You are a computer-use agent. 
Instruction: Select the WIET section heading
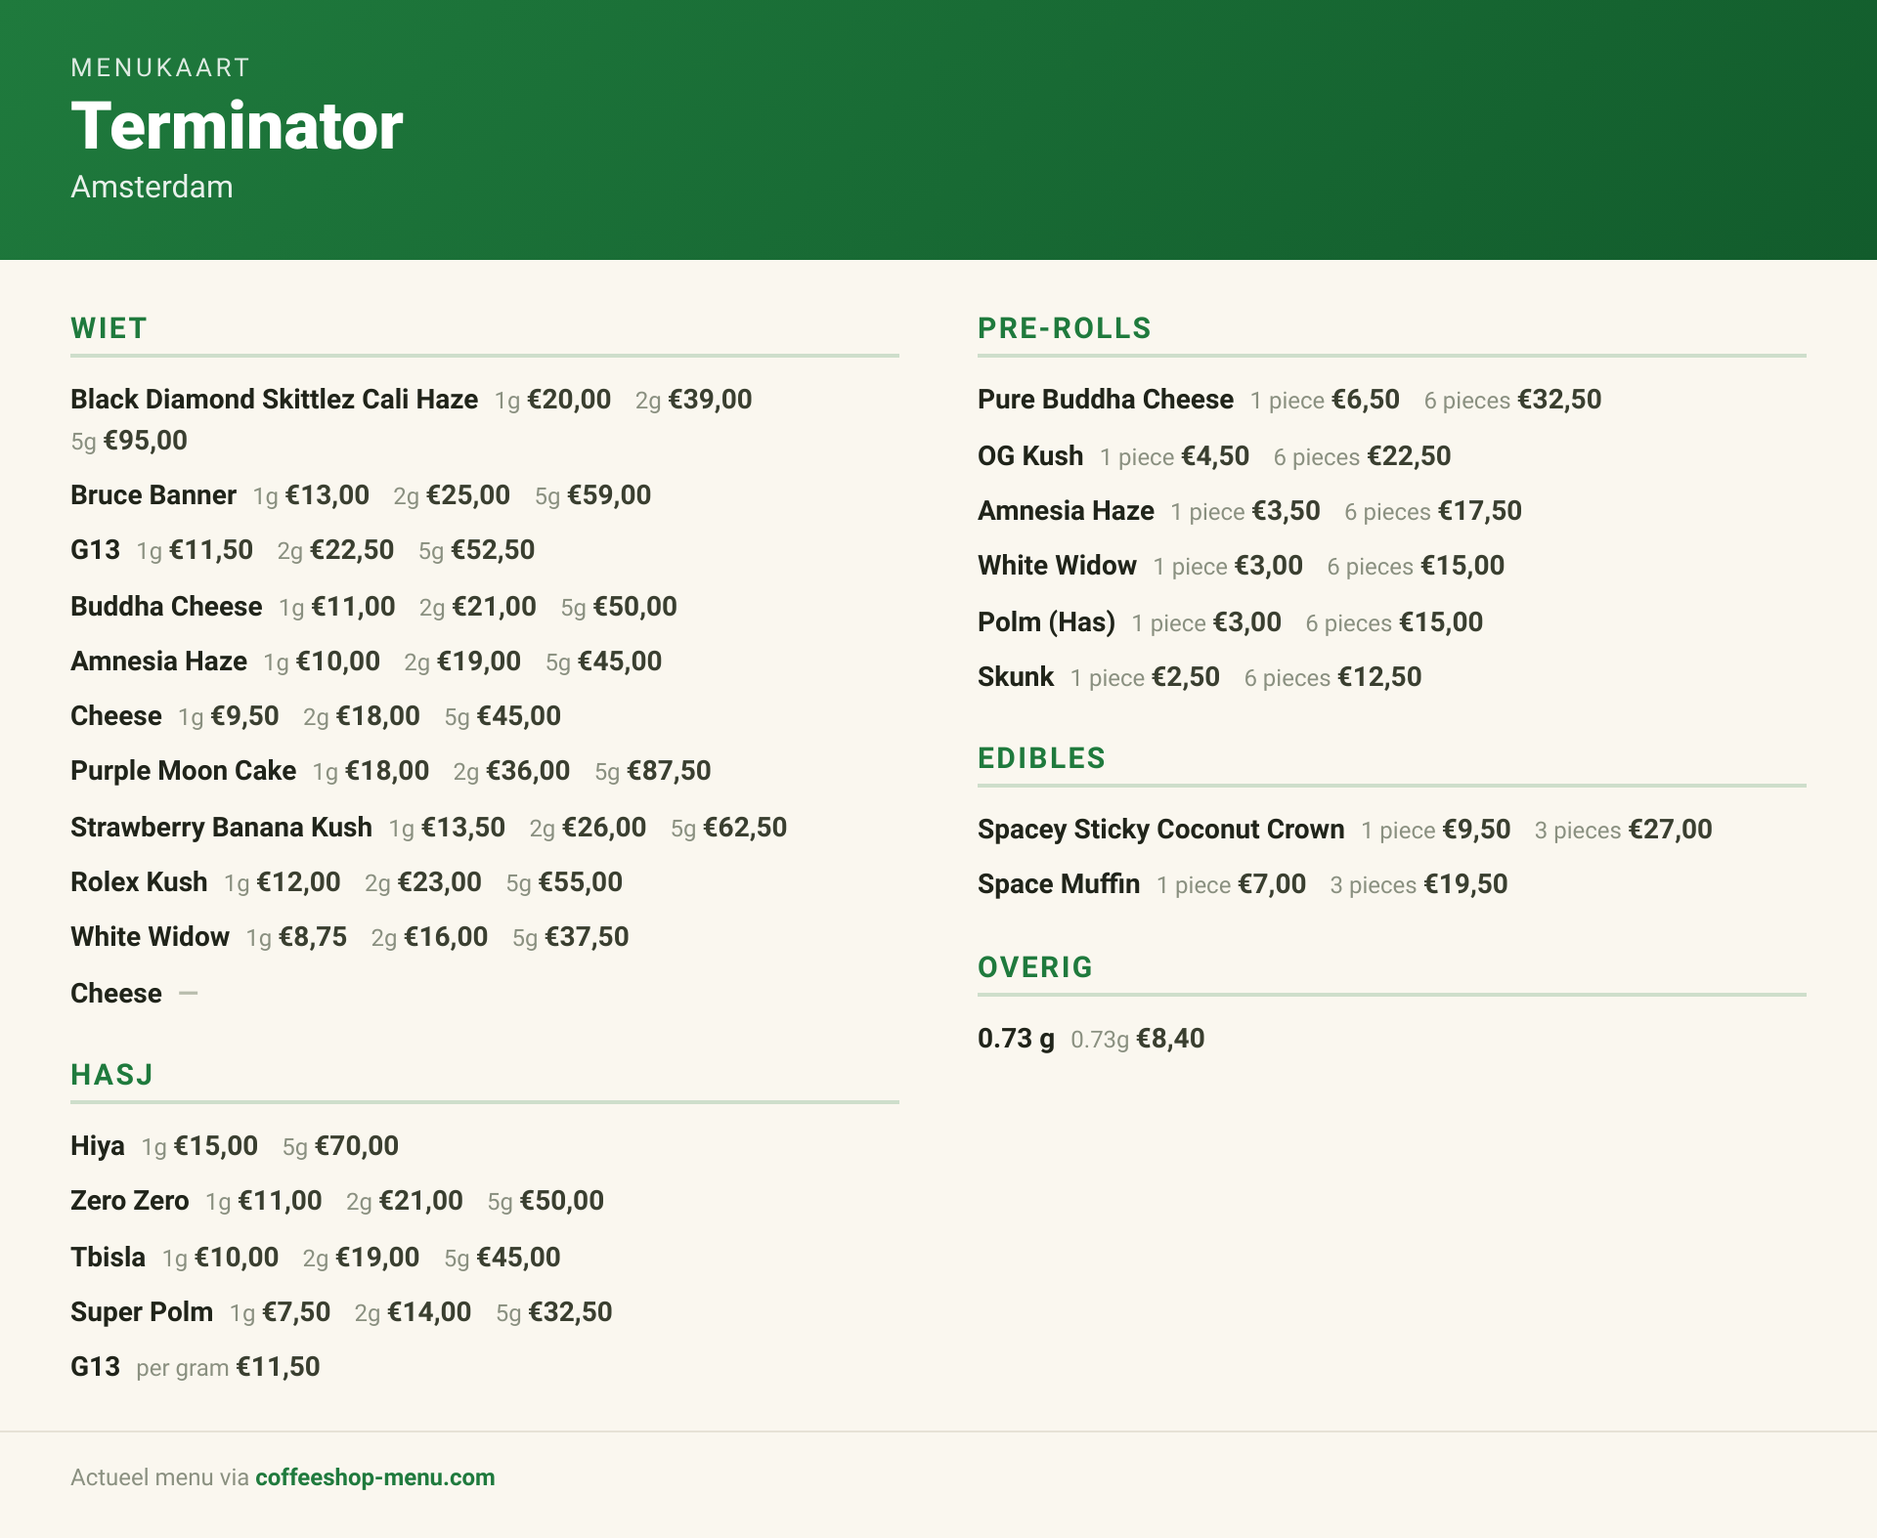(109, 328)
